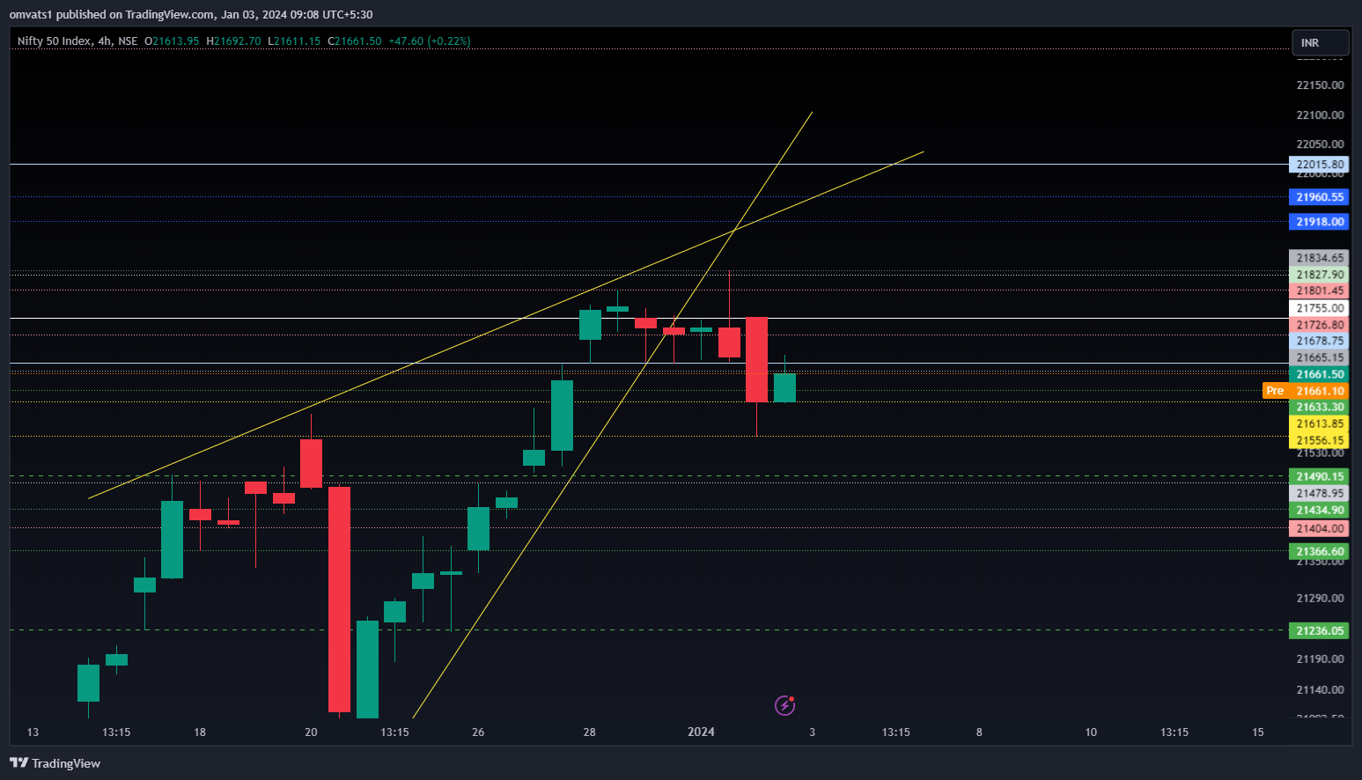1362x780 pixels.
Task: Select the green 21490.15 price label
Action: click(1319, 476)
